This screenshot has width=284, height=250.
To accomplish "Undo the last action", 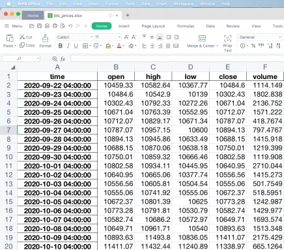I will pyautogui.click(x=70, y=26).
